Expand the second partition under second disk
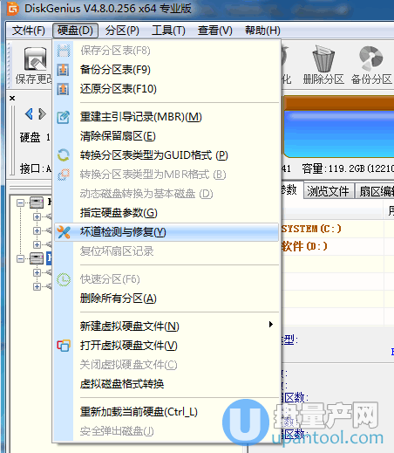Screen dimensions: 394x453 tap(37, 286)
